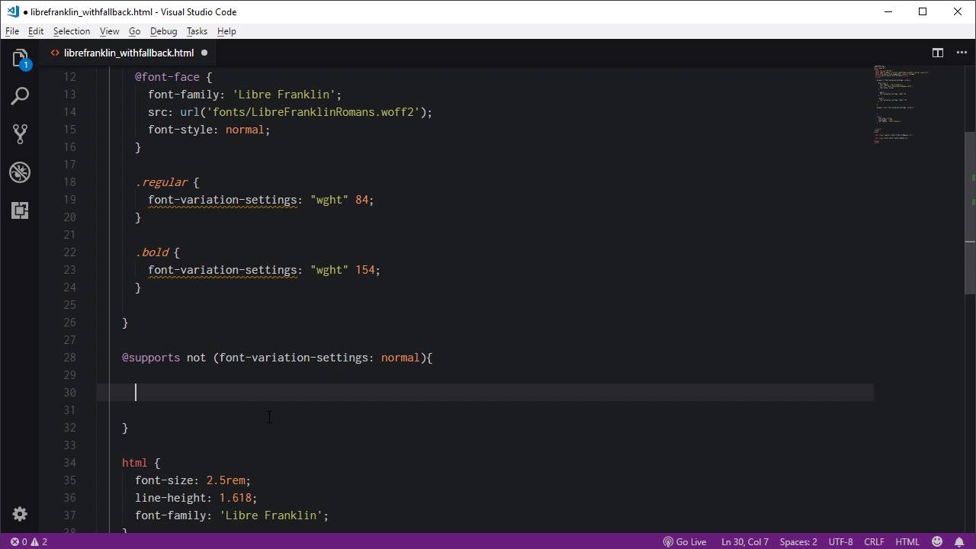Split the editor to the side
The height and width of the screenshot is (549, 976).
click(x=938, y=53)
